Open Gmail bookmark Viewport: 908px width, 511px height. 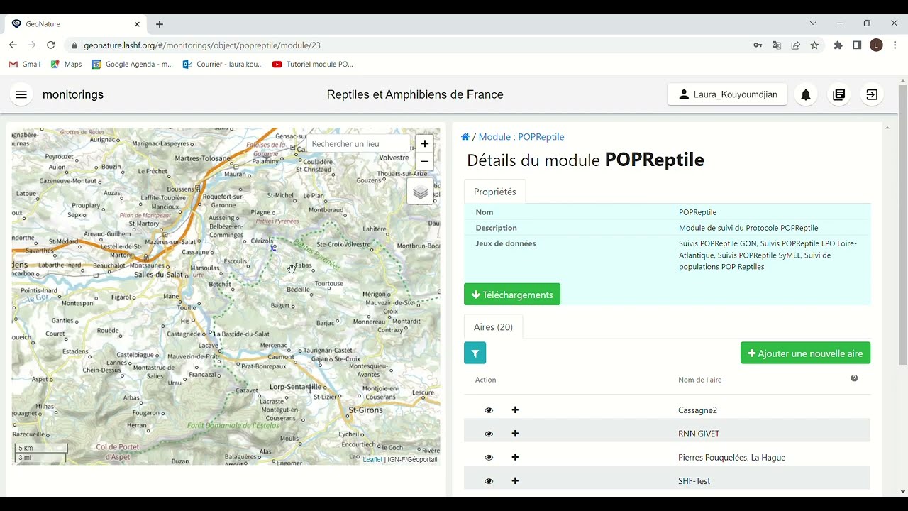[24, 64]
